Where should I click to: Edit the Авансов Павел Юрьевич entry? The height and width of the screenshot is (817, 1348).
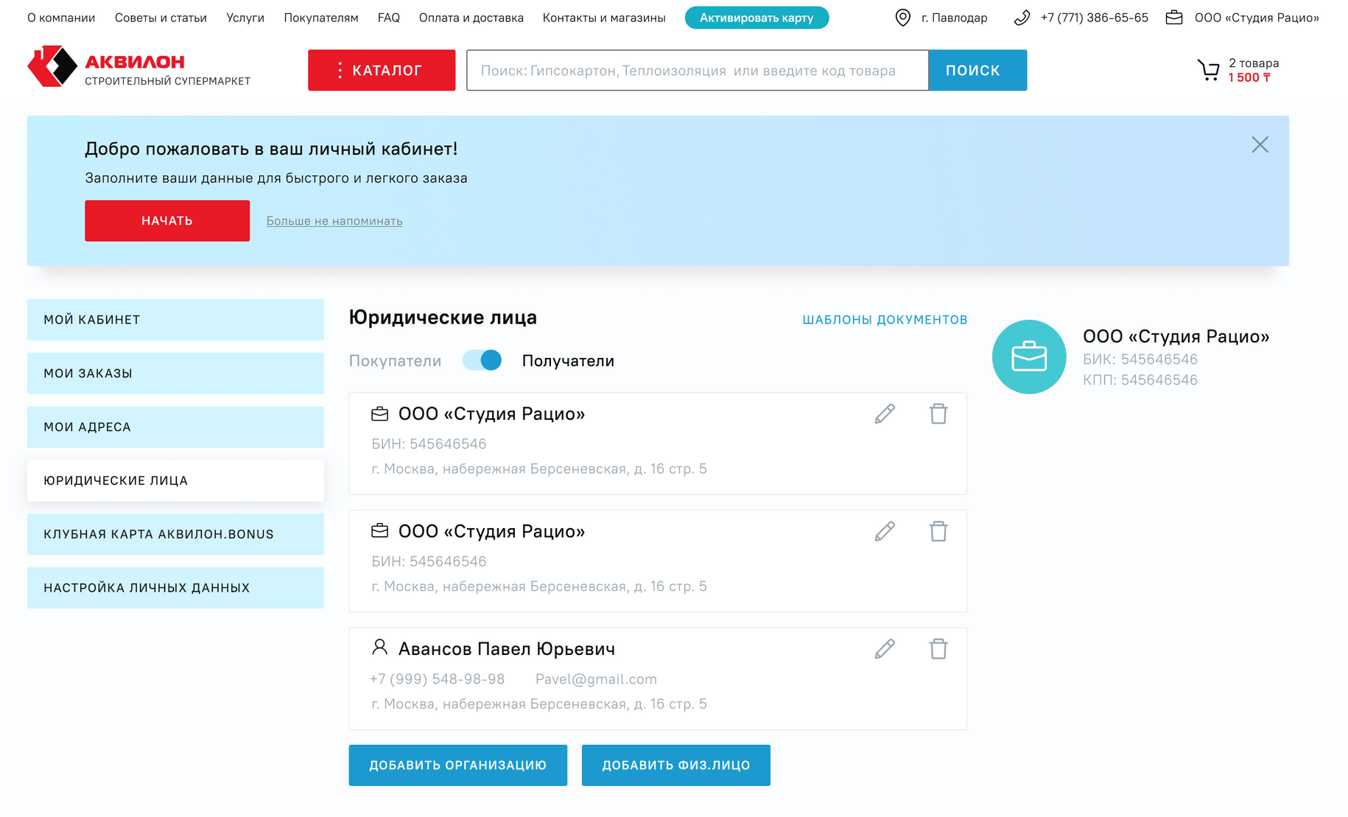(x=885, y=649)
